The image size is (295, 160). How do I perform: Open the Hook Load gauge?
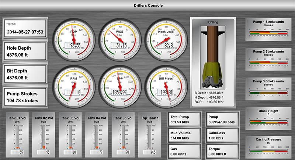tap(165, 39)
